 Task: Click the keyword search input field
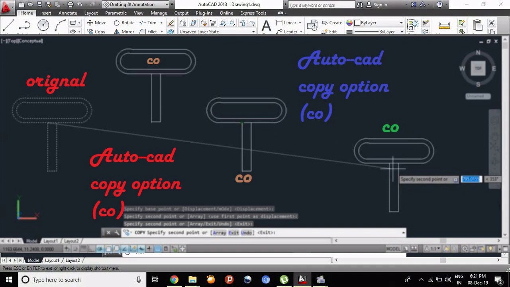(x=321, y=5)
